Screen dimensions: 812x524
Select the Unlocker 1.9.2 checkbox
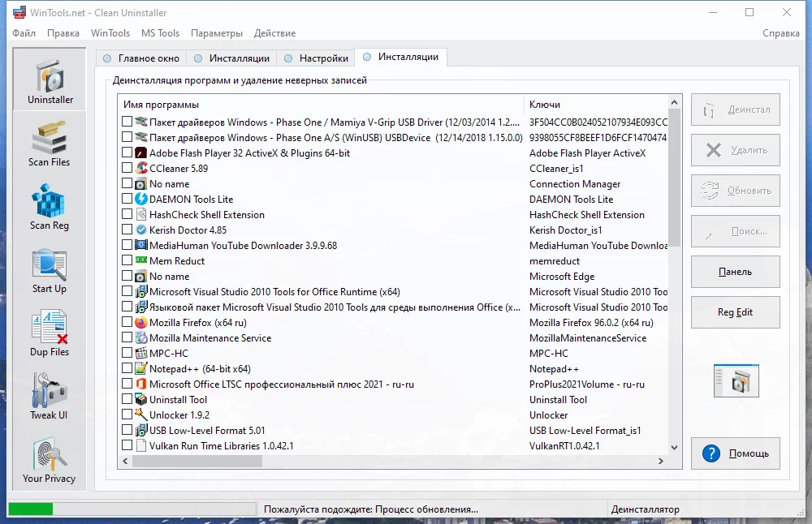[x=127, y=414]
